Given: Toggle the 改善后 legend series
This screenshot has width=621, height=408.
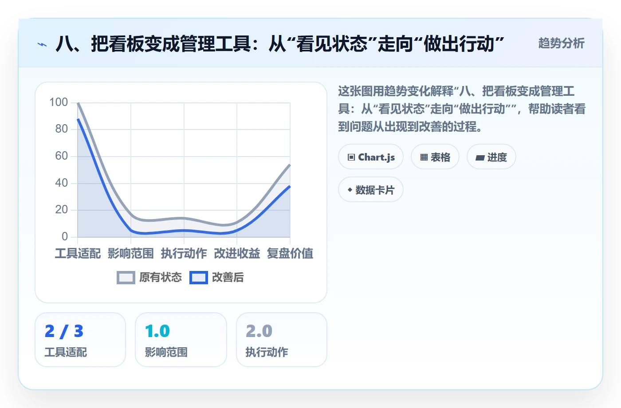Looking at the screenshot, I should [217, 278].
